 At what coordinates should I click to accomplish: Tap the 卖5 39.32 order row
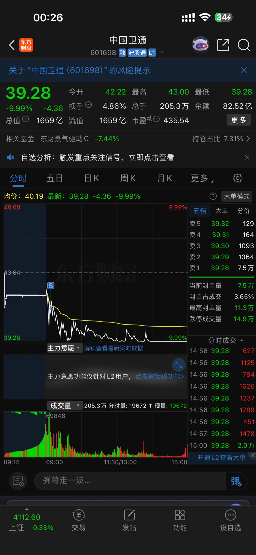point(222,224)
